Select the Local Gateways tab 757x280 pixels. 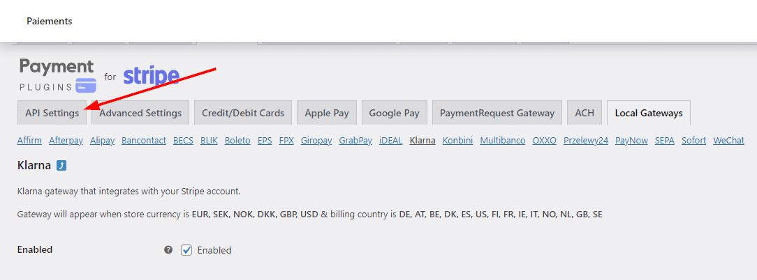[649, 114]
